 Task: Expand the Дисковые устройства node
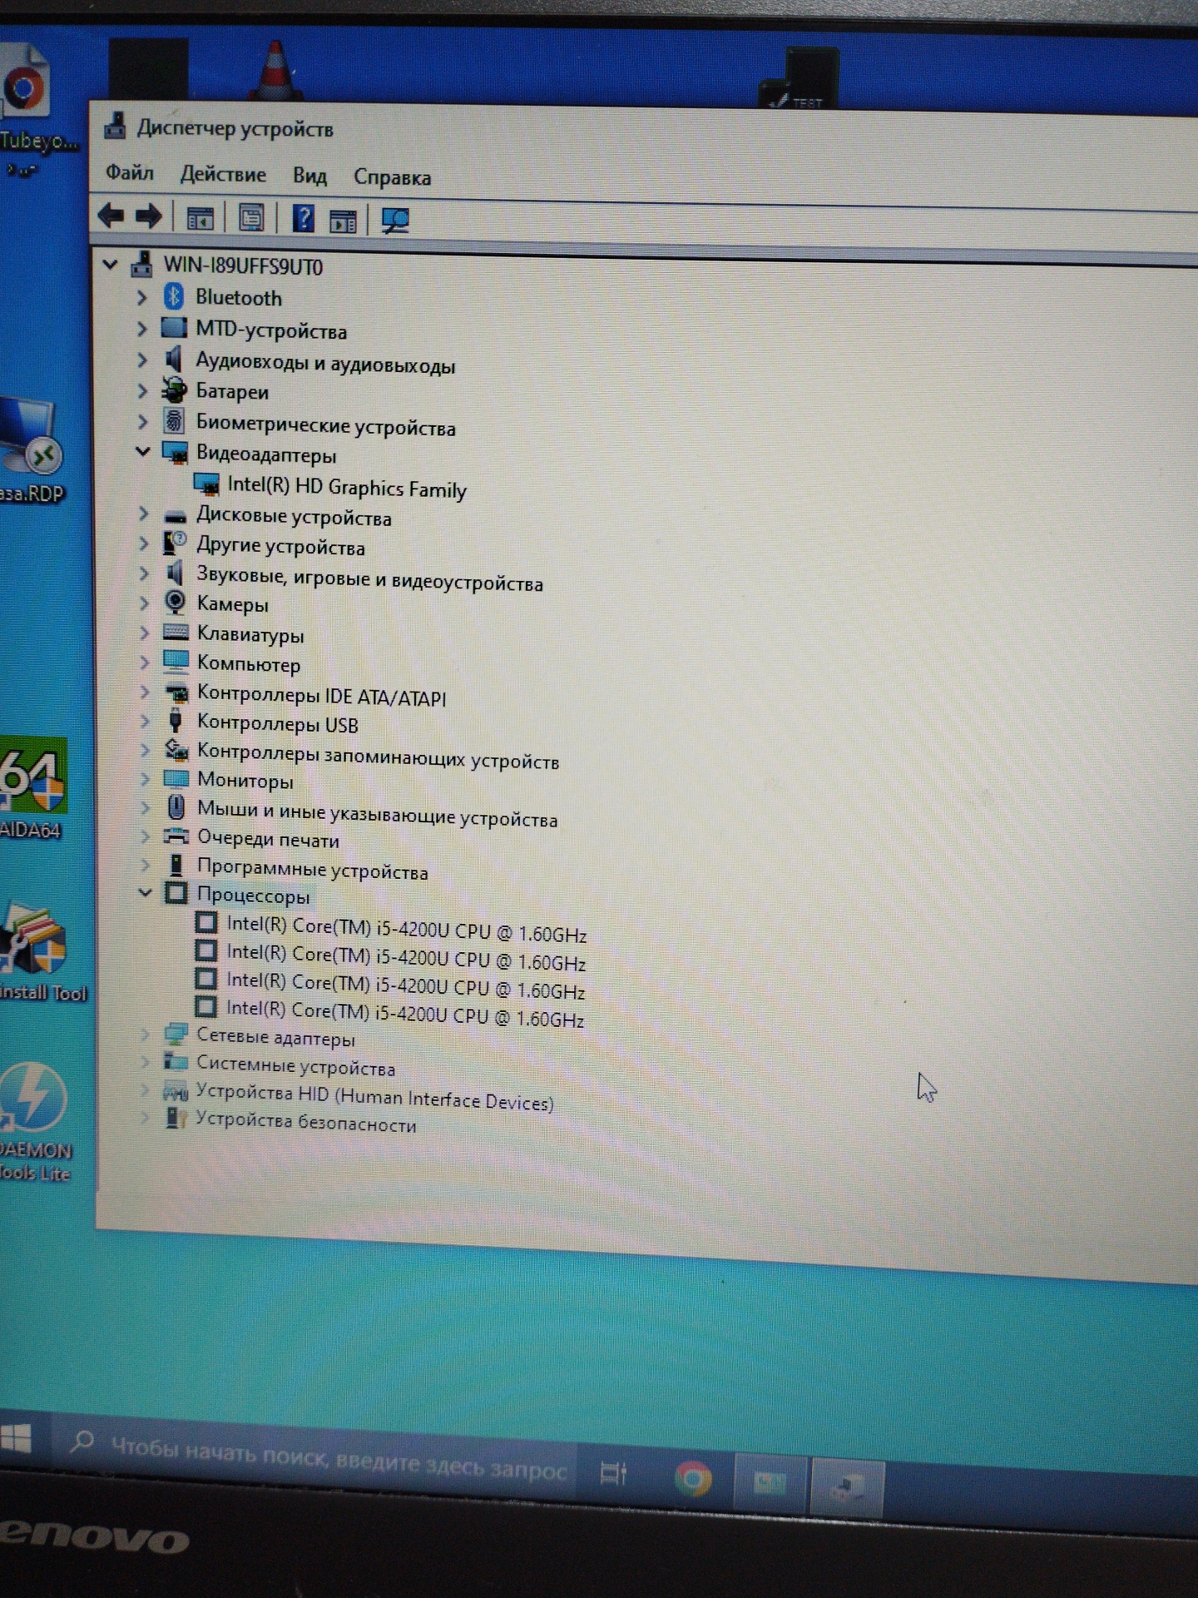pyautogui.click(x=143, y=514)
